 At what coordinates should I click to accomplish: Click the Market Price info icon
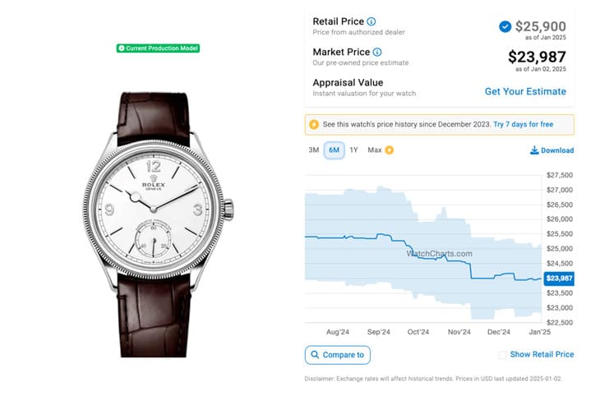pos(376,52)
